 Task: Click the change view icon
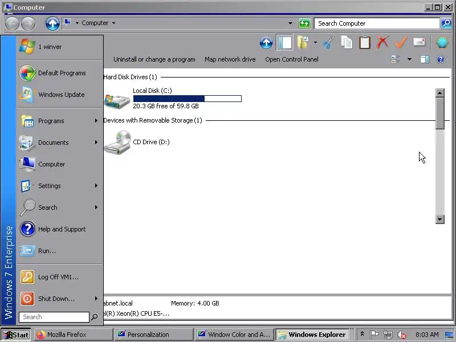396,59
